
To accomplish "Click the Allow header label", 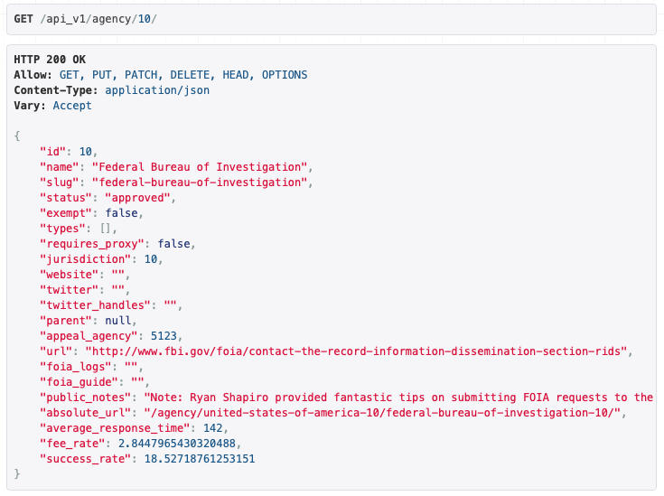I will (x=33, y=75).
